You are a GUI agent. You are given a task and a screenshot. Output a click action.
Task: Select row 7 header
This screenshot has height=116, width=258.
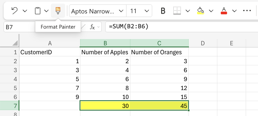point(10,106)
